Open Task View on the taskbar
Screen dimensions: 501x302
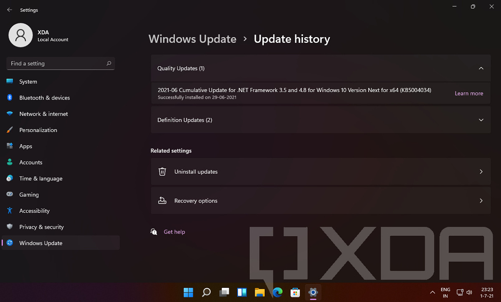pyautogui.click(x=224, y=292)
